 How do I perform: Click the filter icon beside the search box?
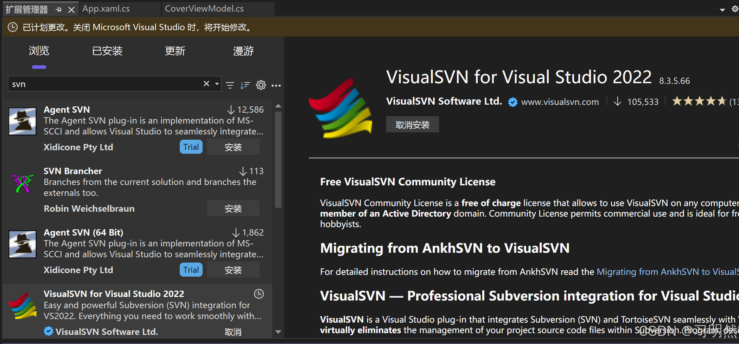(x=230, y=85)
